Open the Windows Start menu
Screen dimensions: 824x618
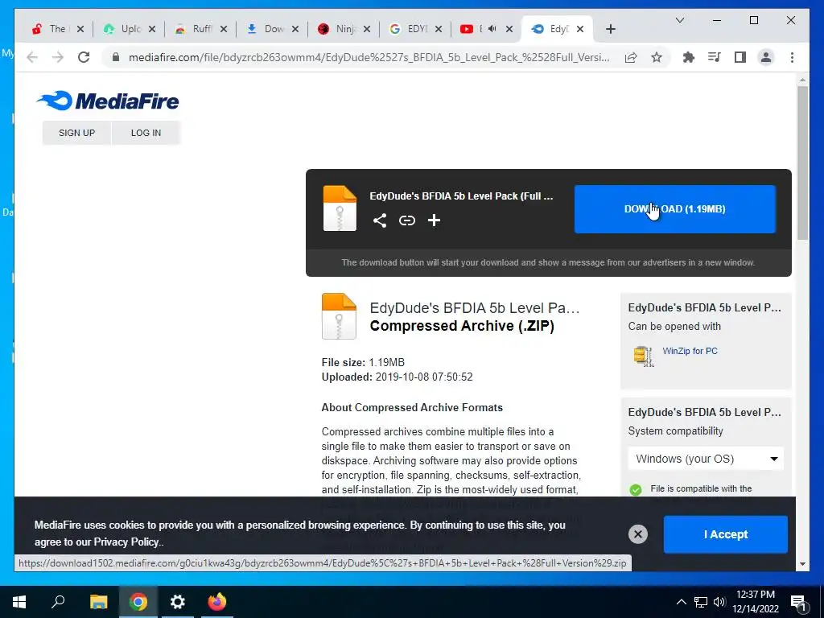click(19, 602)
